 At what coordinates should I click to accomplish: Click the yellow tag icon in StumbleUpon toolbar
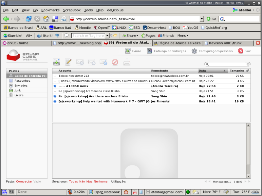click(115, 35)
